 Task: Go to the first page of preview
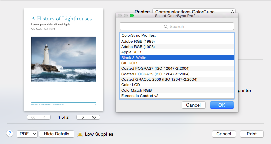[x=33, y=117]
